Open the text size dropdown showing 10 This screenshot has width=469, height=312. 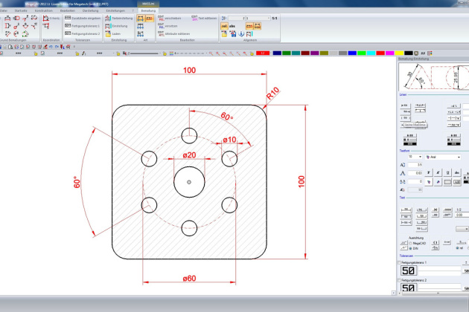[x=415, y=157]
